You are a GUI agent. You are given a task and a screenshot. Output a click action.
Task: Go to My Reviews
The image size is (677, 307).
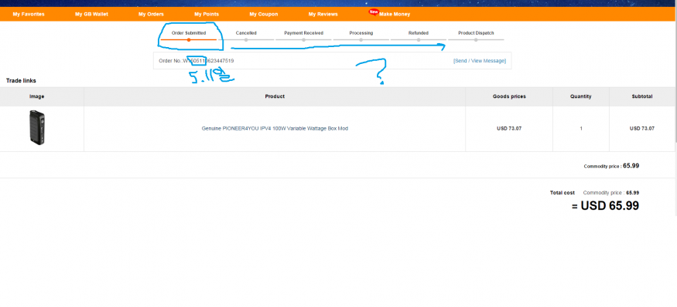coord(323,14)
